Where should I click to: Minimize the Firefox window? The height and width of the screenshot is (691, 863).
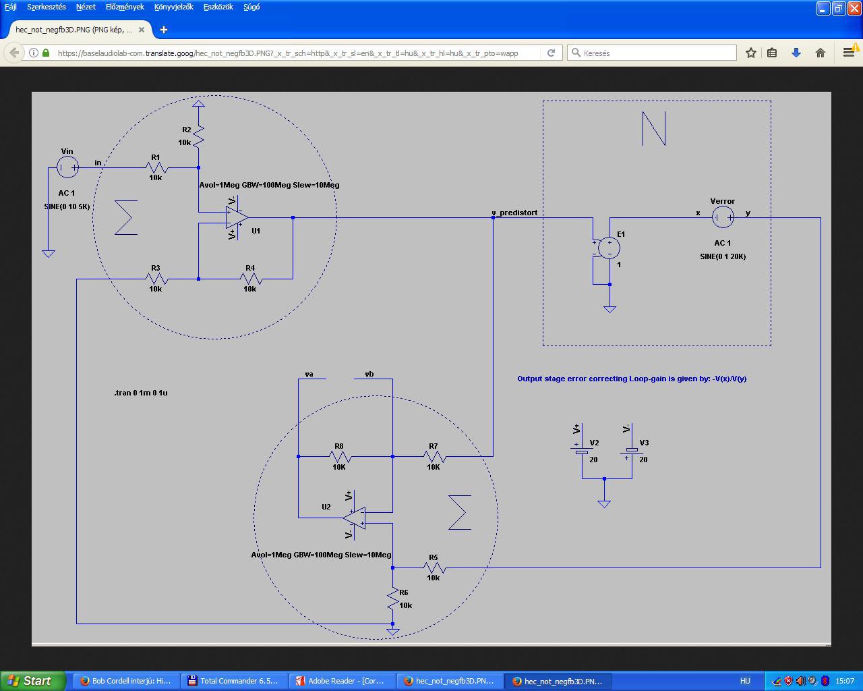[x=823, y=8]
